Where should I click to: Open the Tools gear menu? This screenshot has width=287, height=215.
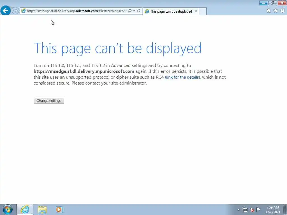pyautogui.click(x=283, y=11)
